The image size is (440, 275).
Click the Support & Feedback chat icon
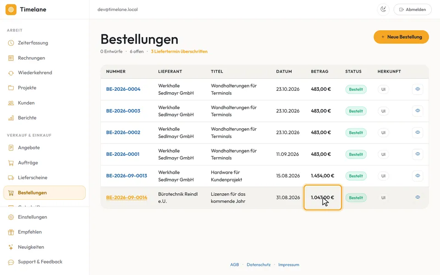11,262
